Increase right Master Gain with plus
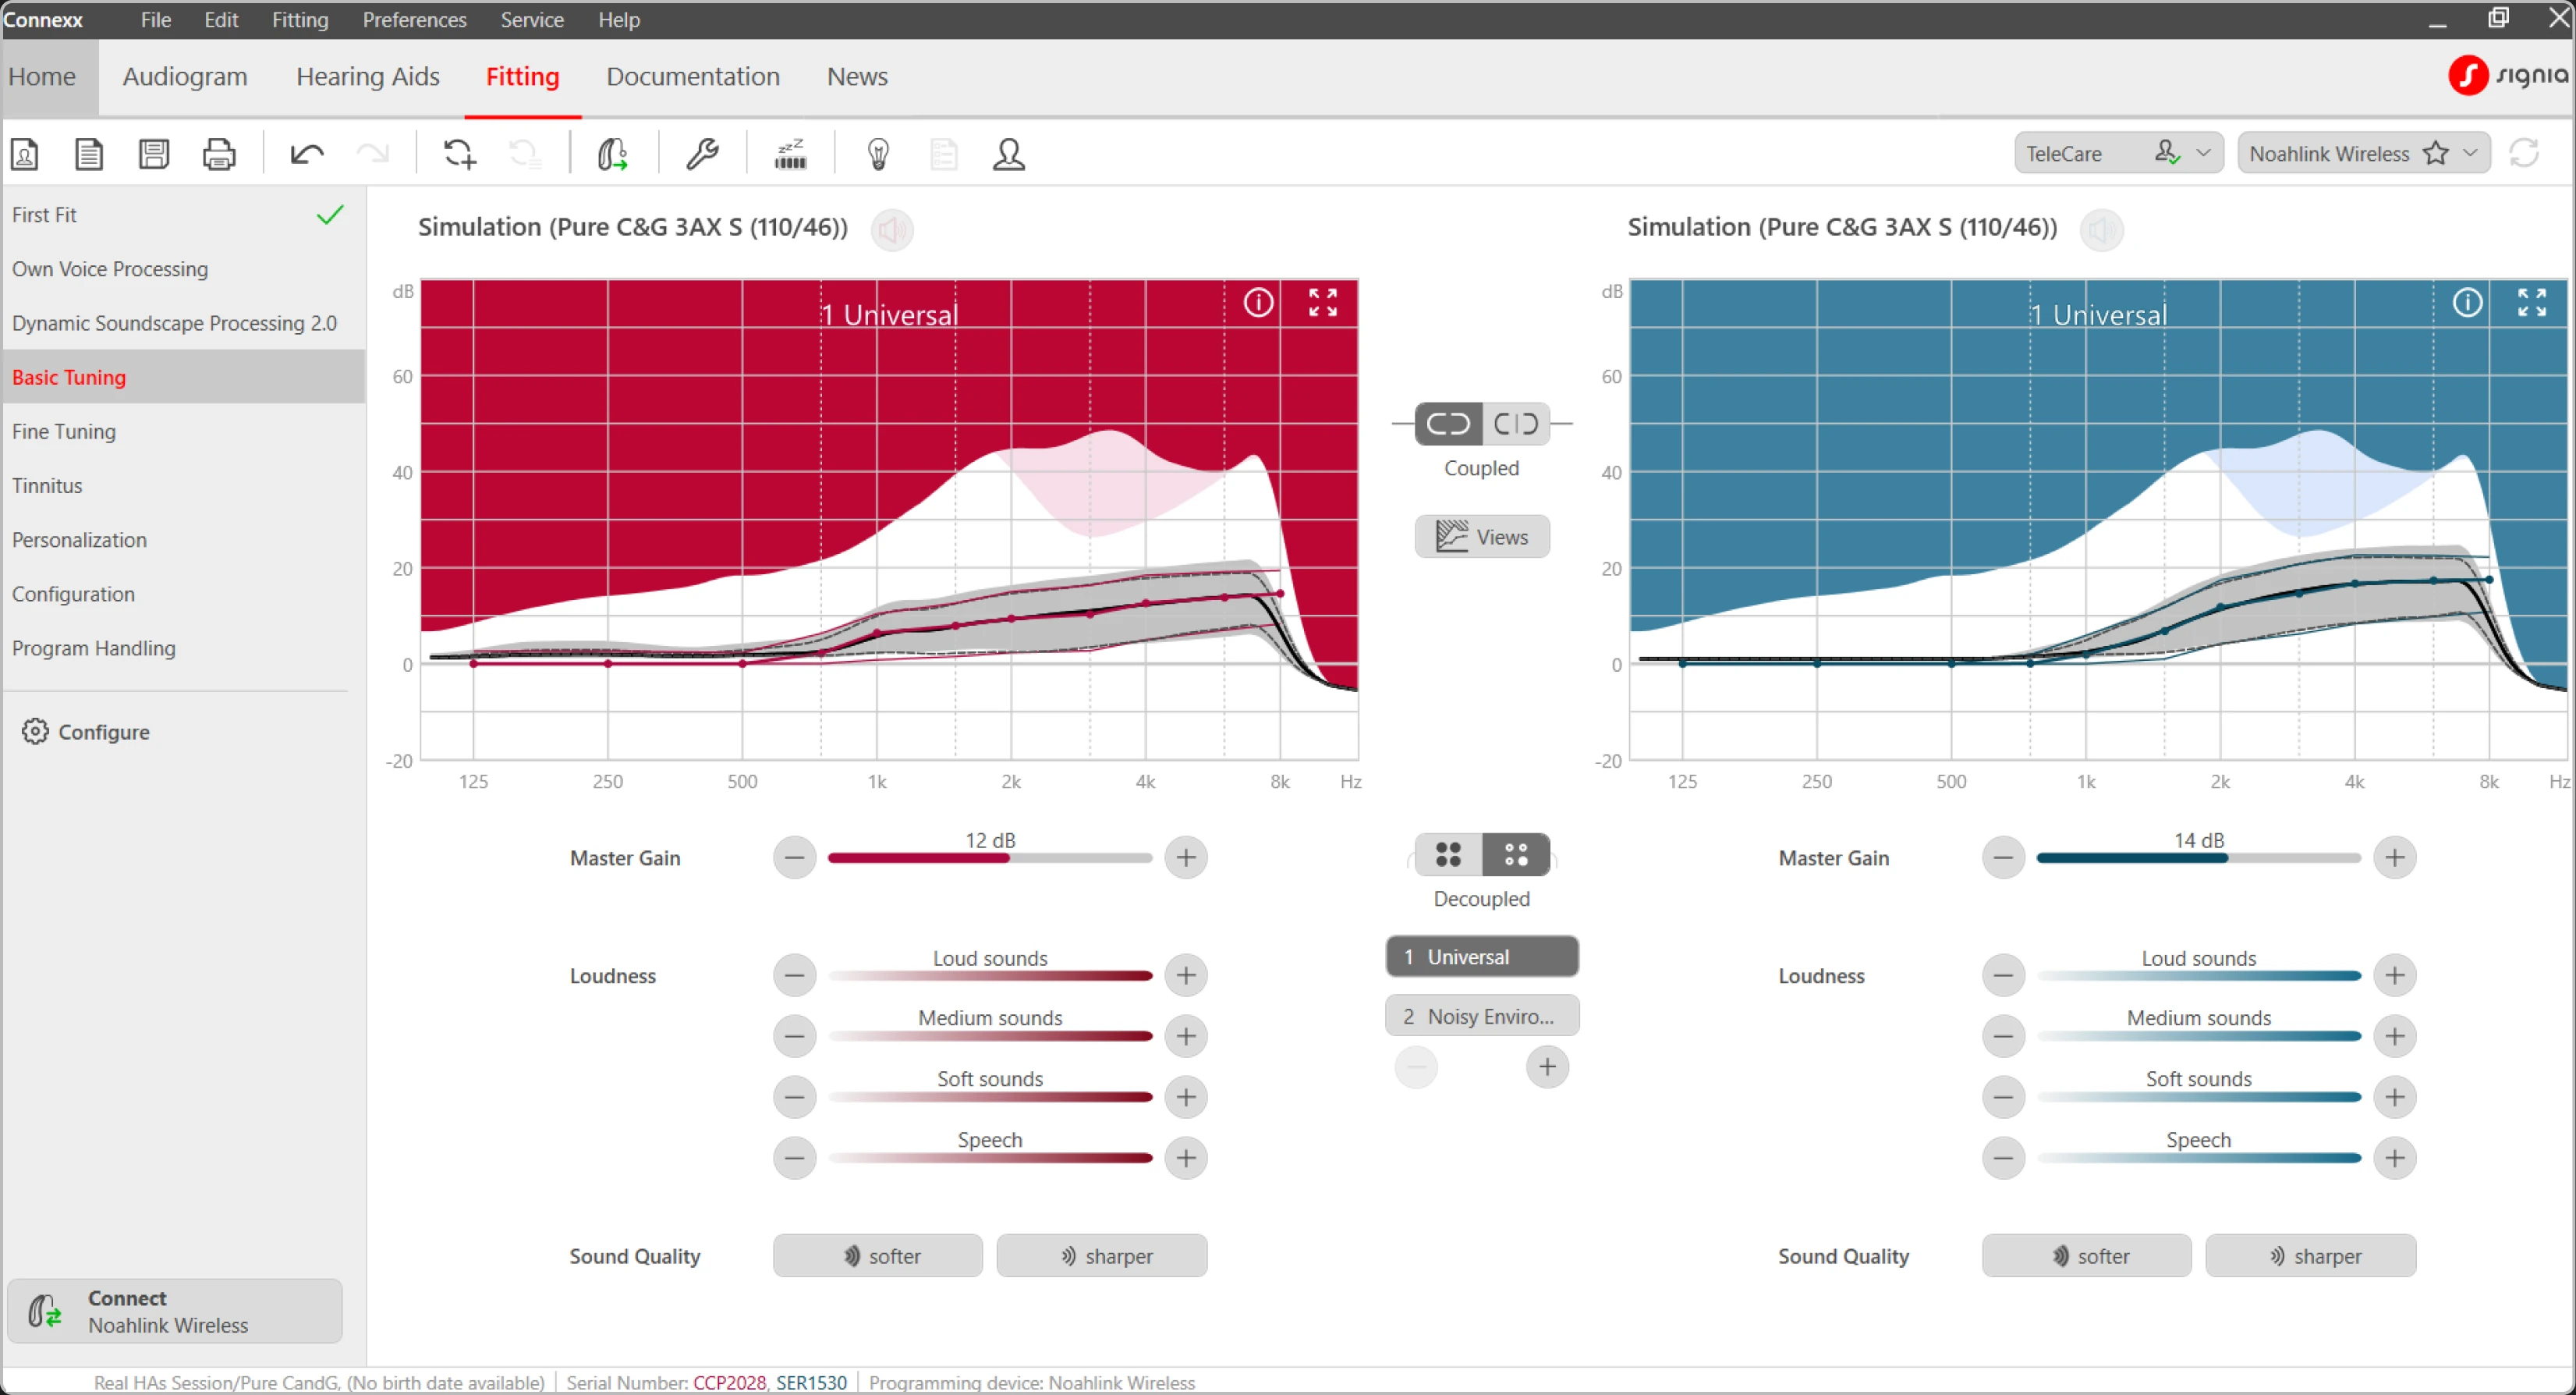Image resolution: width=2576 pixels, height=1395 pixels. point(2395,857)
